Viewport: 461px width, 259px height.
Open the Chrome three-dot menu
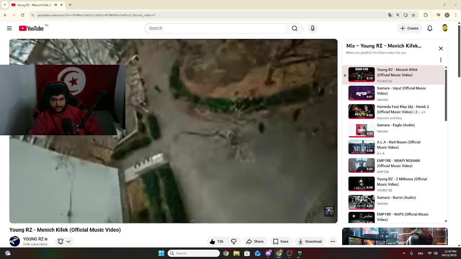pyautogui.click(x=456, y=15)
